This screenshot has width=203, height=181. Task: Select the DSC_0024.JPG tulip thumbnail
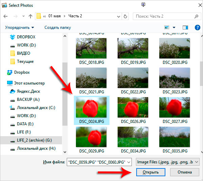point(92,110)
